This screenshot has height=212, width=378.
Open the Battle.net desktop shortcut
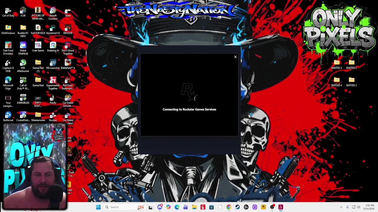pyautogui.click(x=8, y=117)
